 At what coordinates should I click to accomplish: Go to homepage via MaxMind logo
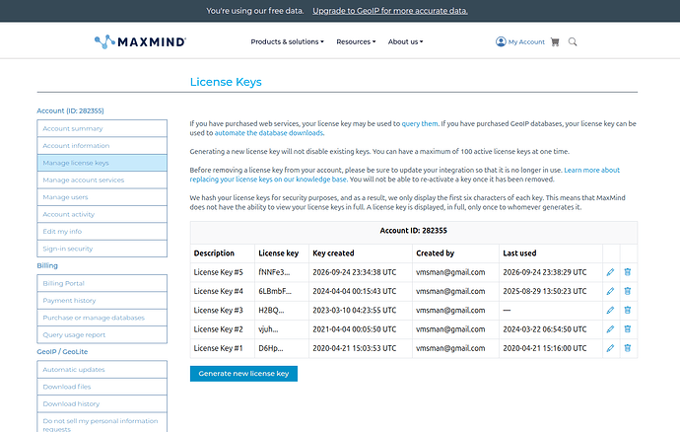click(141, 41)
